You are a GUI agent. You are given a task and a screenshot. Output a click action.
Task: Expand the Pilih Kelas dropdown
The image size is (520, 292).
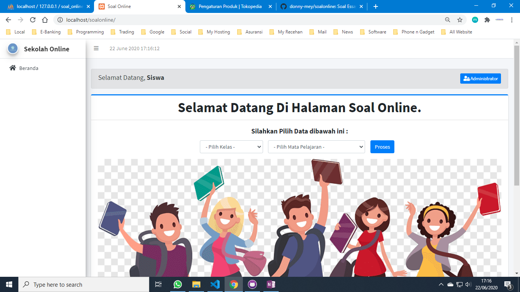point(231,147)
